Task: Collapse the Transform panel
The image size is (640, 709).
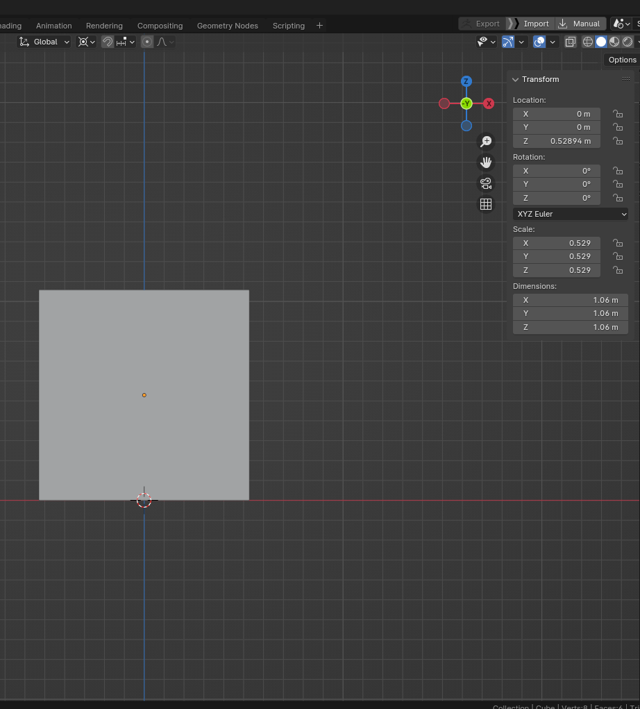Action: point(516,79)
